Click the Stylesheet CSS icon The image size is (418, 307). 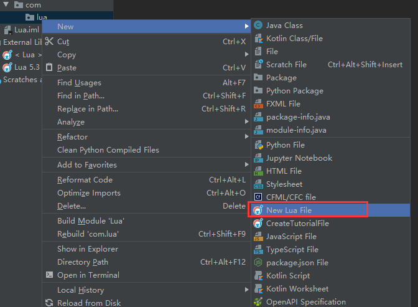click(258, 184)
